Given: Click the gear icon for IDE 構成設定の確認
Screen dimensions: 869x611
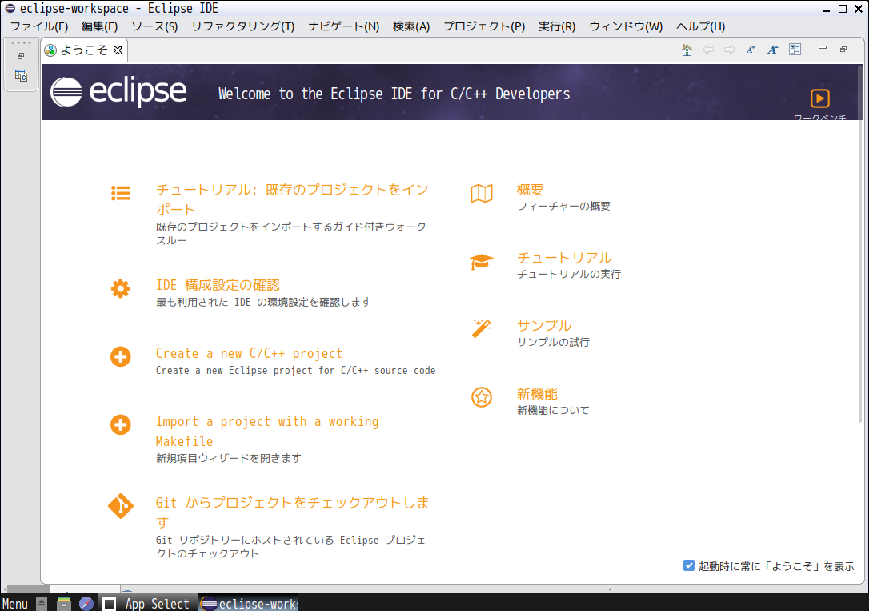Looking at the screenshot, I should click(120, 288).
